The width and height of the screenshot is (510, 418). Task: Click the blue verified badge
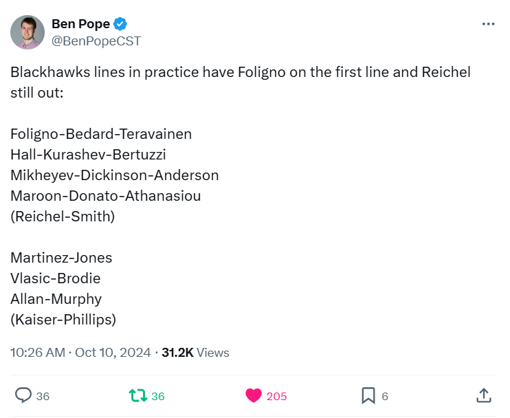[x=120, y=24]
